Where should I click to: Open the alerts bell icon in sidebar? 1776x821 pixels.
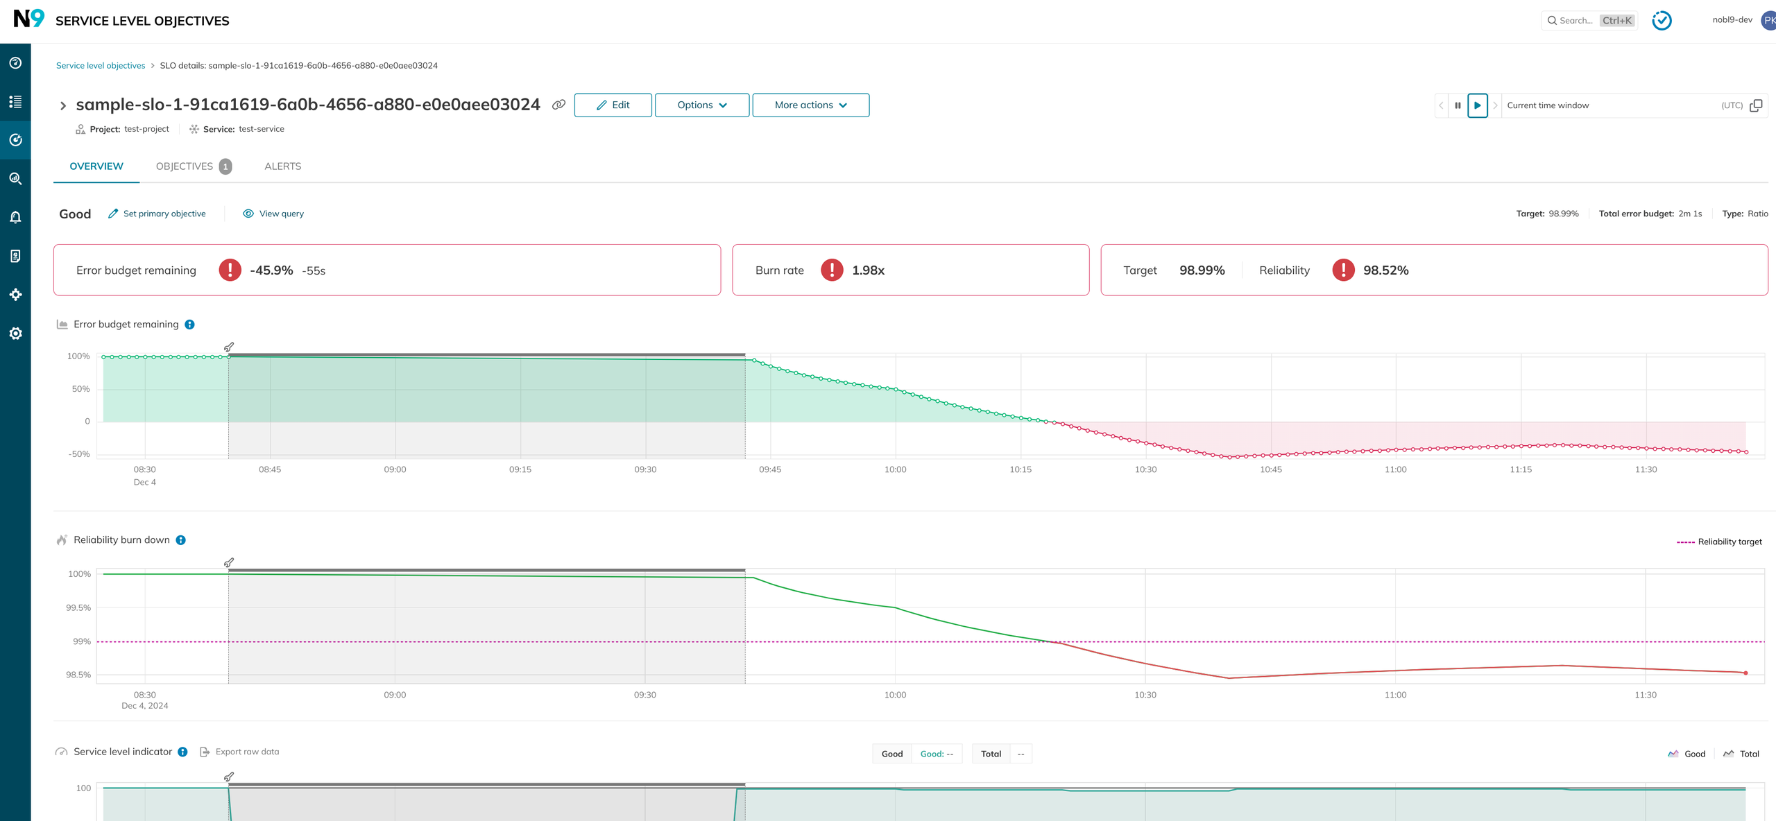(x=15, y=217)
